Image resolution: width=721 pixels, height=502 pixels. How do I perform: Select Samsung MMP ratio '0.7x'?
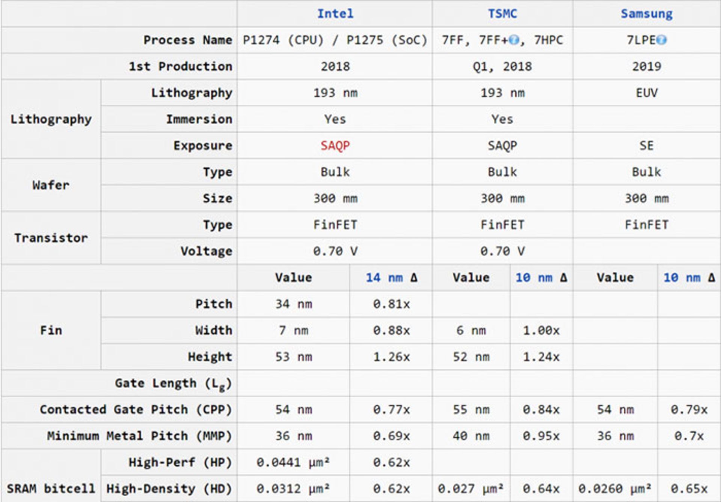(x=689, y=436)
